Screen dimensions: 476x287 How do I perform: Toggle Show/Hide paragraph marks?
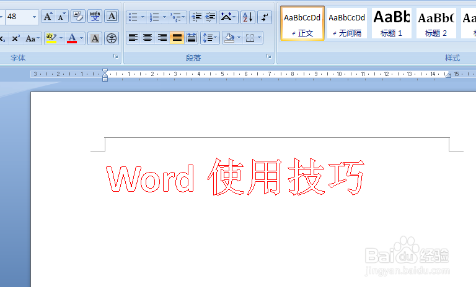tap(265, 17)
